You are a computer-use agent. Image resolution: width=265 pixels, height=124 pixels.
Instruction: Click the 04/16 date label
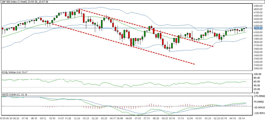click(233, 118)
